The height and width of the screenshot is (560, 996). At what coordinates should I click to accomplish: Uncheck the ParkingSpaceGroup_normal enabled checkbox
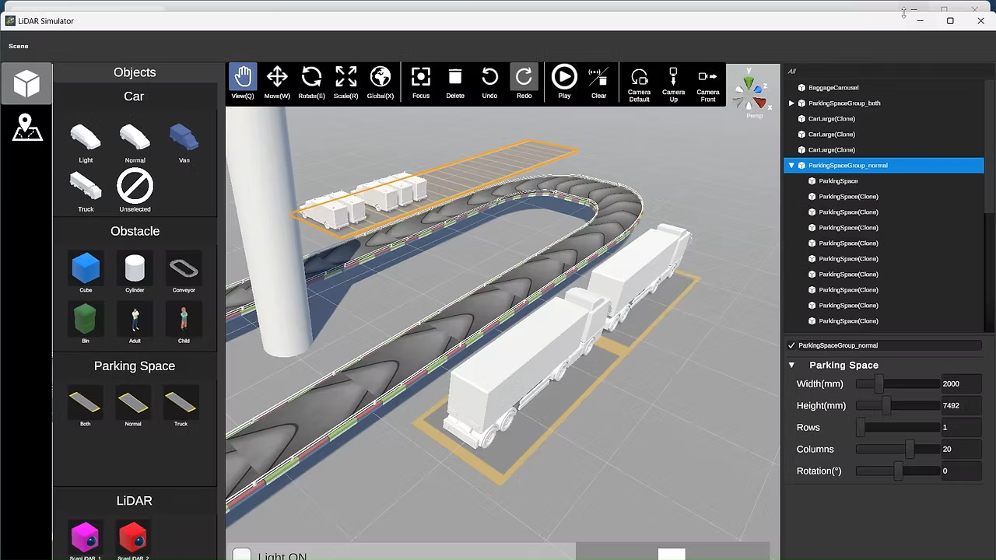[x=791, y=345]
